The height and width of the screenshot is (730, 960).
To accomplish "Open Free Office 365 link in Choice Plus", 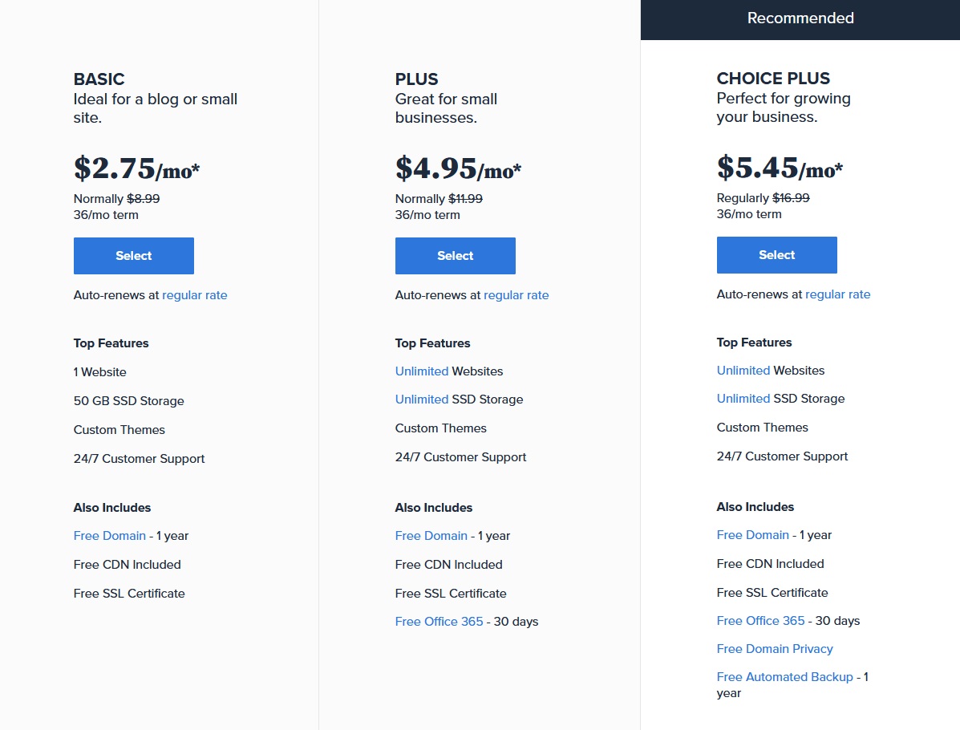I will click(760, 621).
